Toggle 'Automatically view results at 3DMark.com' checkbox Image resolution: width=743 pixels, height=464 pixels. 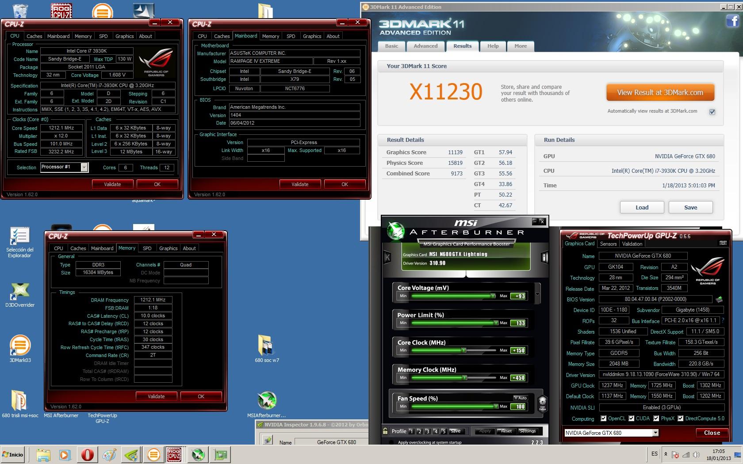point(712,112)
